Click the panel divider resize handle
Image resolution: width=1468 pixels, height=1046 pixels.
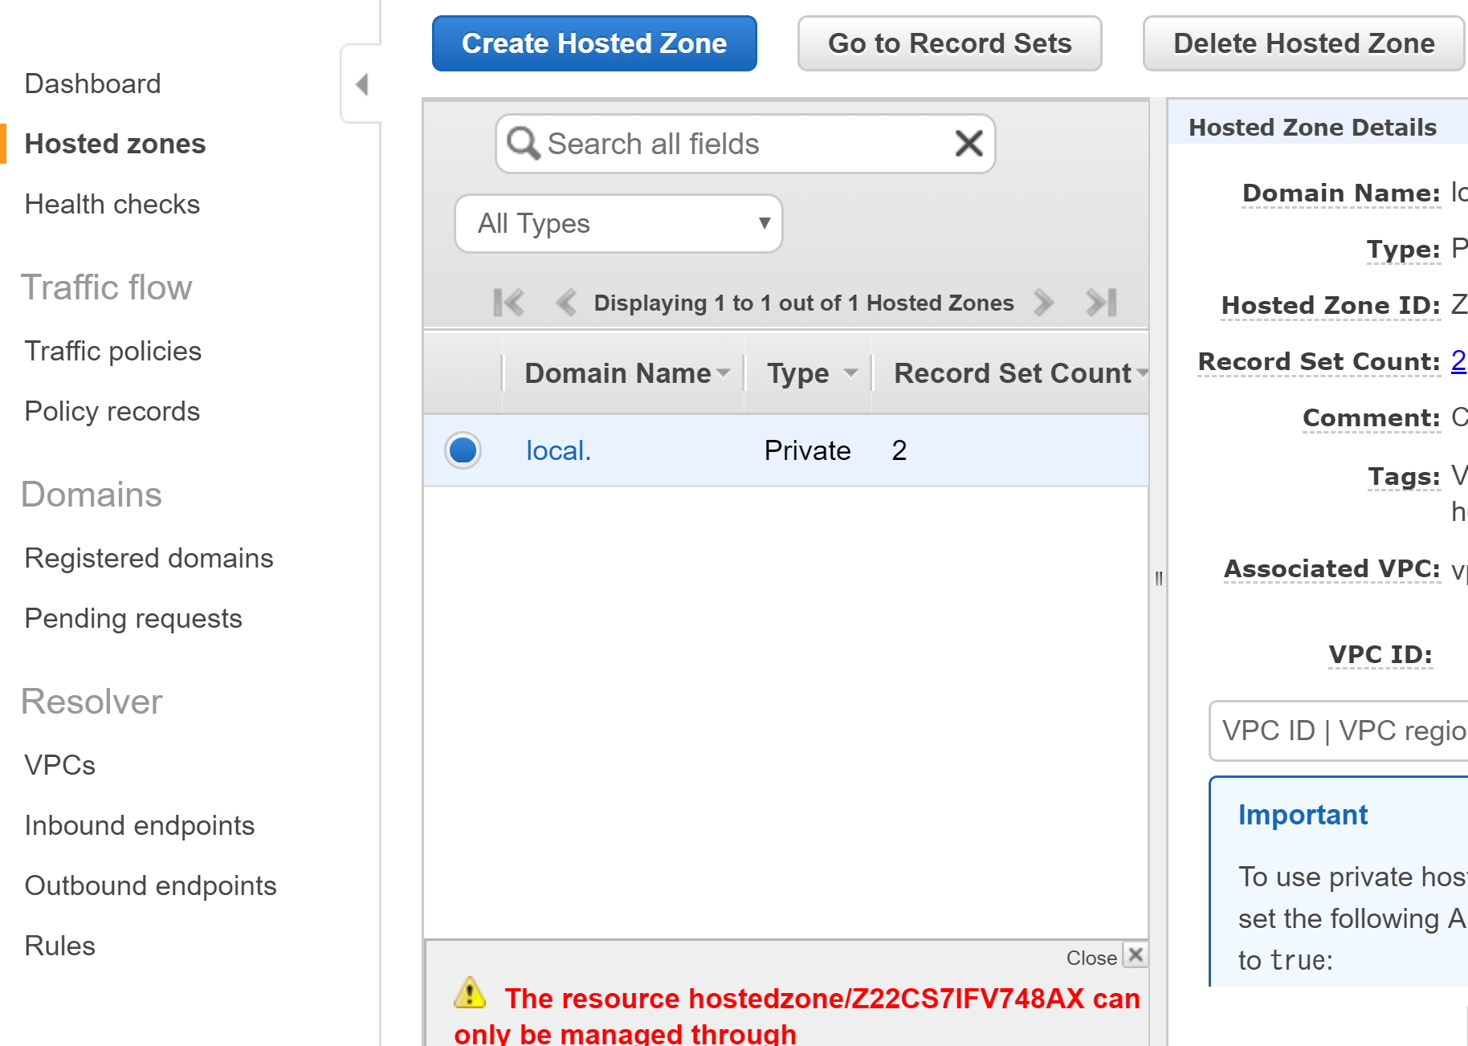pyautogui.click(x=1158, y=578)
